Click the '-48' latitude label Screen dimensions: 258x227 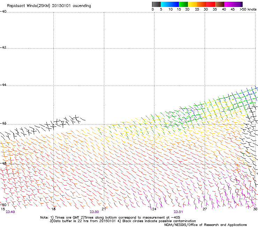(x=3, y=163)
